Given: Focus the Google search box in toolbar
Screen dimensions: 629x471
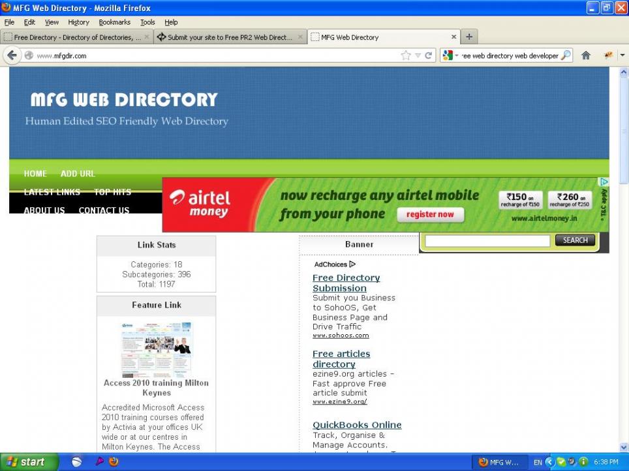Looking at the screenshot, I should (510, 55).
